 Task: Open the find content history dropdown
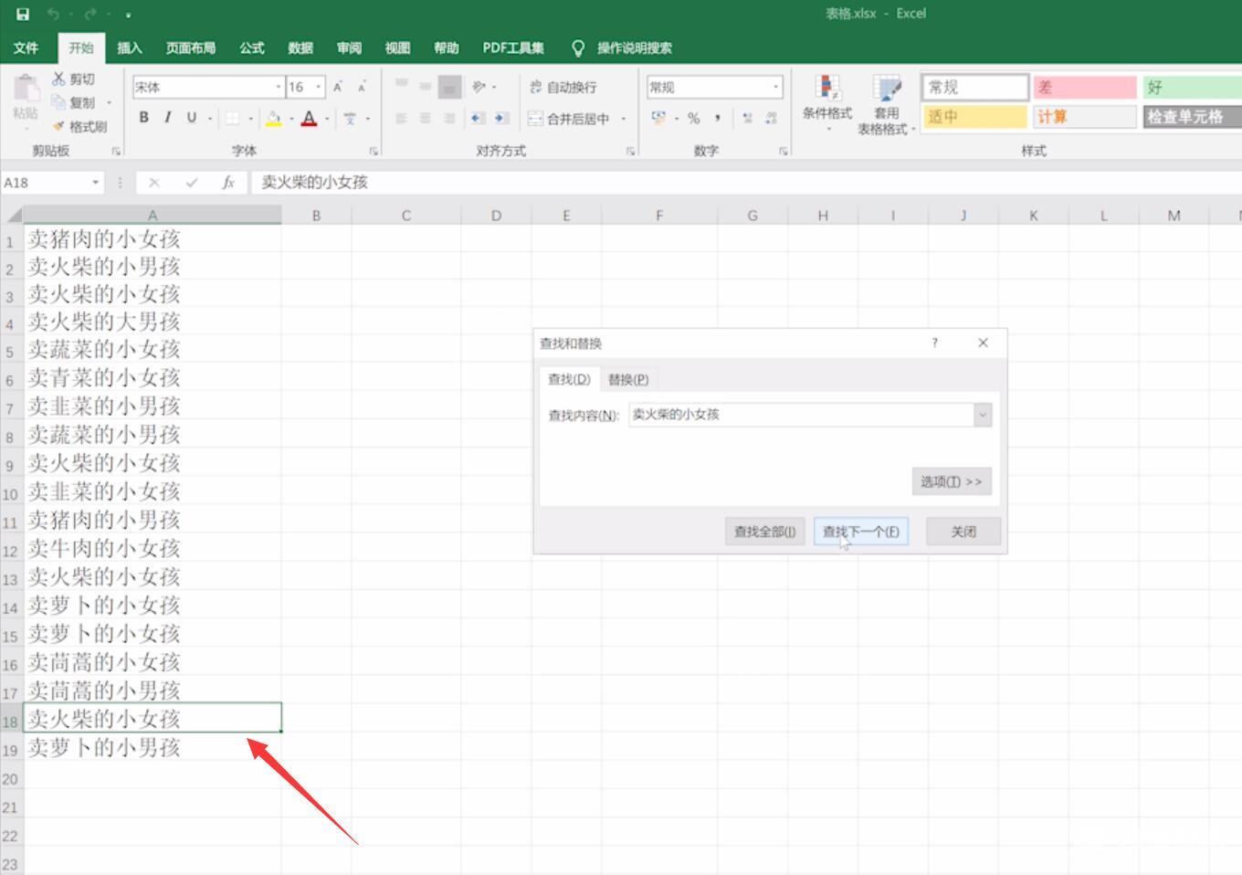tap(983, 415)
